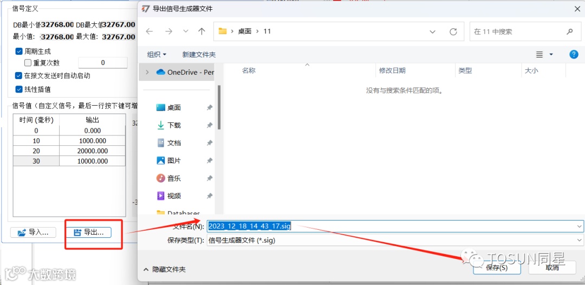The image size is (585, 285).
Task: Click the pin icon beside 音乐
Action: pyautogui.click(x=210, y=178)
